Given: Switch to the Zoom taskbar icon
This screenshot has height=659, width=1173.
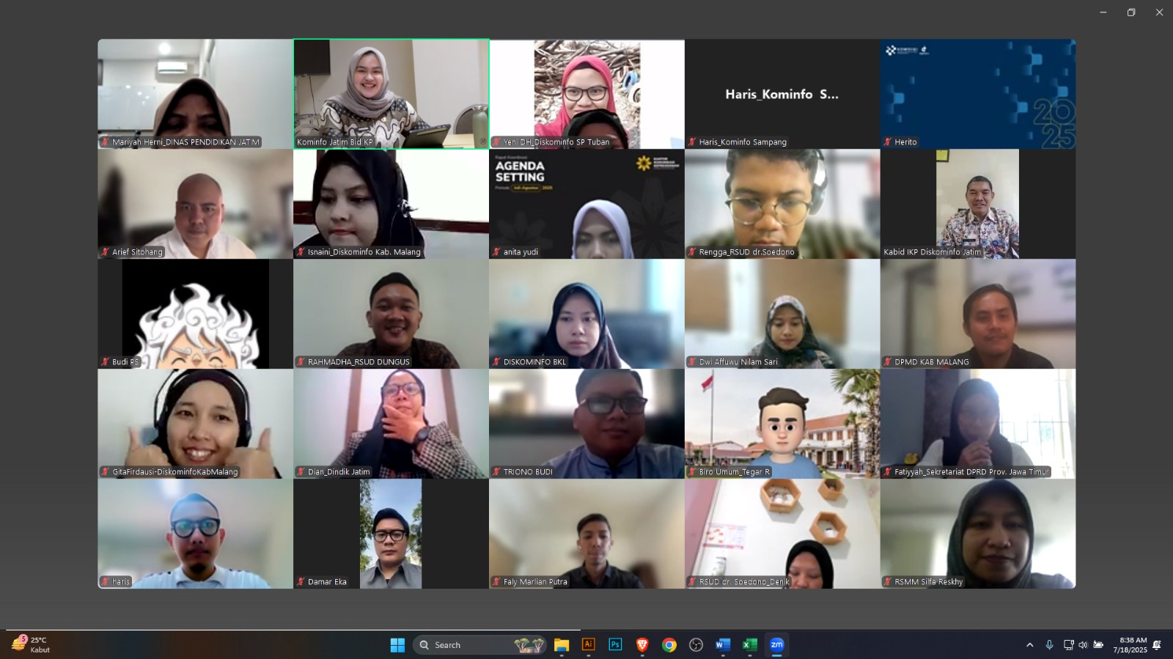Looking at the screenshot, I should tap(776, 645).
